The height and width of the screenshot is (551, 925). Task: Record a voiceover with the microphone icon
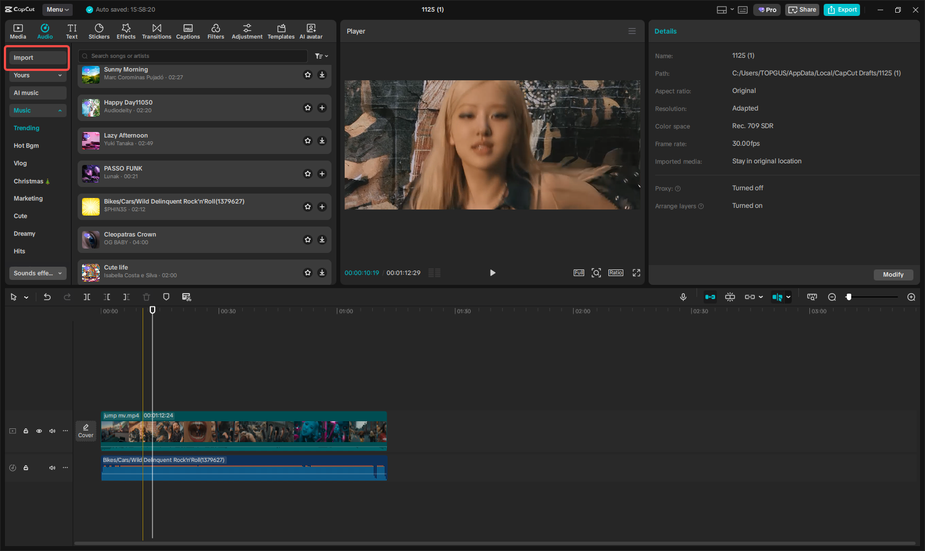pyautogui.click(x=683, y=297)
